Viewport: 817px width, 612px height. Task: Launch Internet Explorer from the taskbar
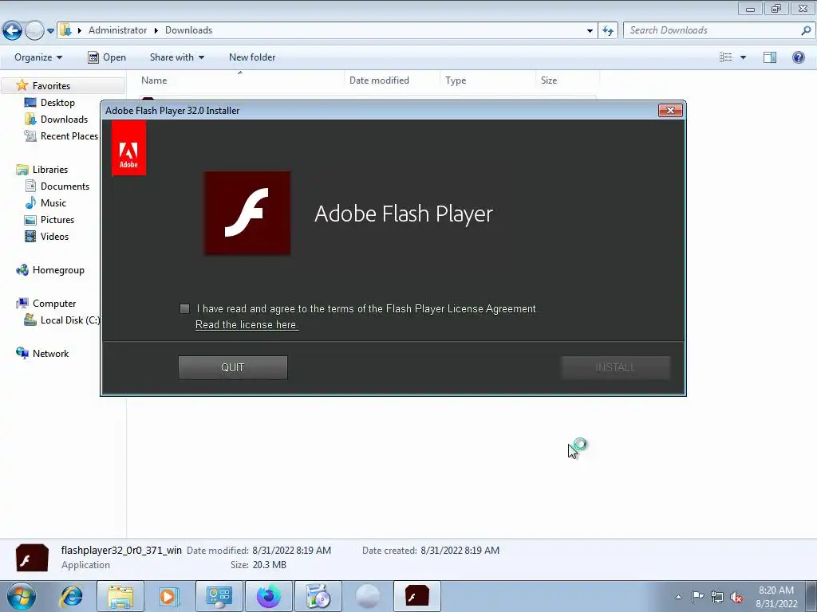tap(71, 596)
